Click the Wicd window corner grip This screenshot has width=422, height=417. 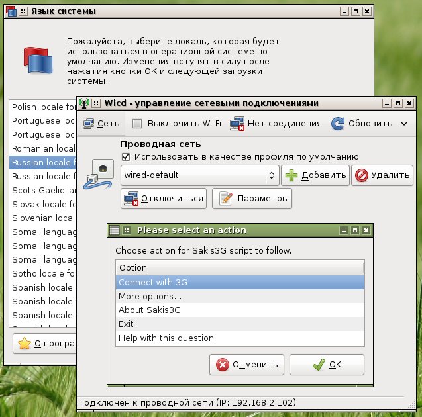(412, 405)
